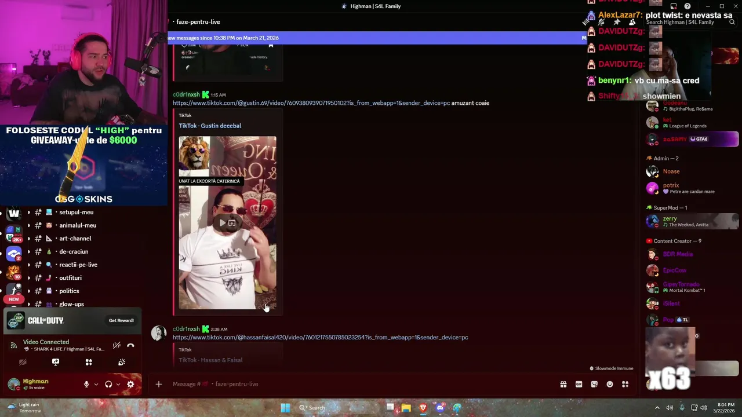Open the apps launcher in message bar
The width and height of the screenshot is (742, 417).
(x=625, y=384)
